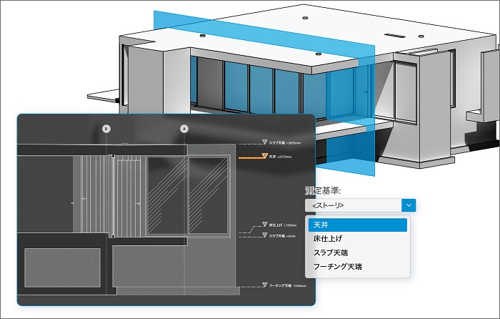Click the grid marker A in section view
This screenshot has width=500, height=319.
184,129
